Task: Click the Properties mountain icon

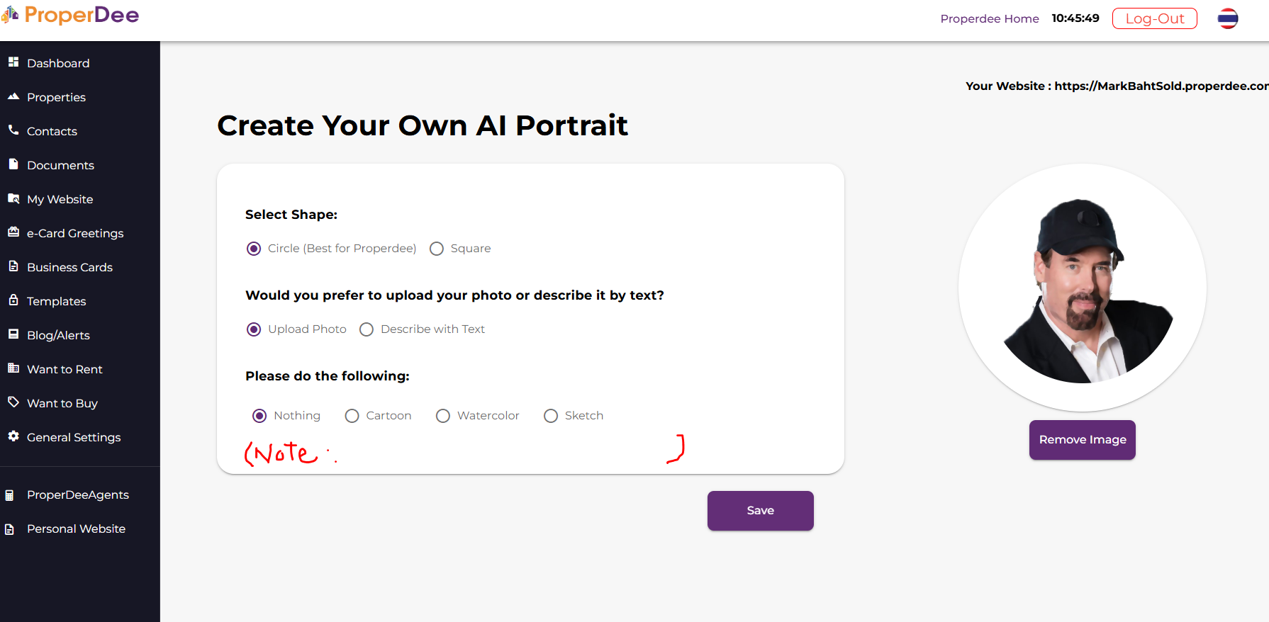Action: (x=13, y=96)
